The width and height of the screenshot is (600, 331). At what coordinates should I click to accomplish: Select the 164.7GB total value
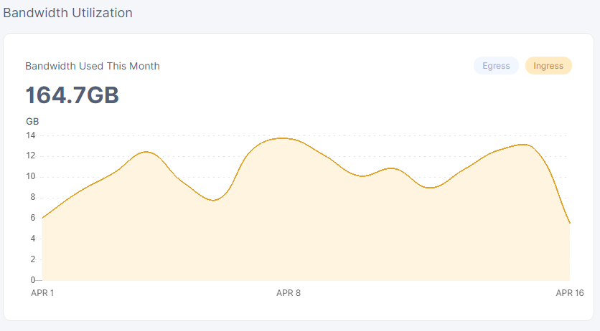click(72, 95)
